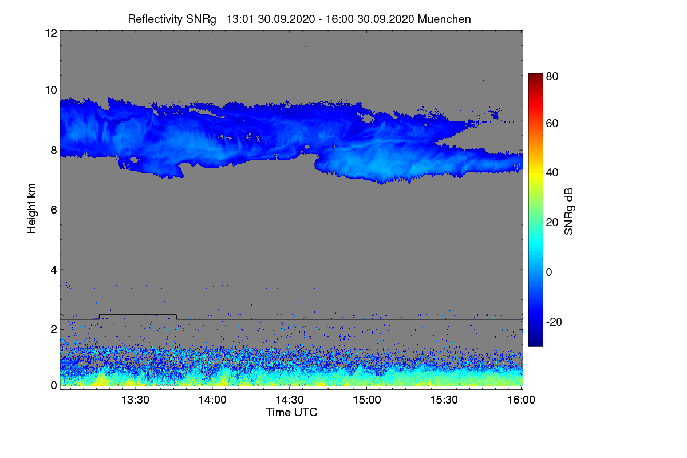The image size is (687, 458).
Task: Click the height tick label 10
Action: point(50,90)
